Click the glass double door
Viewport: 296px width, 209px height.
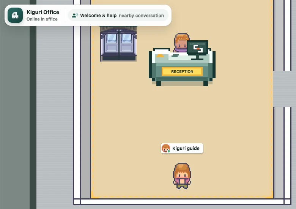coord(118,44)
